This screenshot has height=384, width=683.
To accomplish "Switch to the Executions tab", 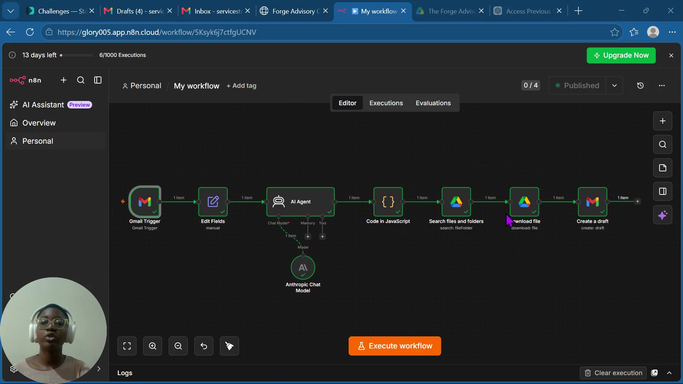I will pyautogui.click(x=386, y=103).
